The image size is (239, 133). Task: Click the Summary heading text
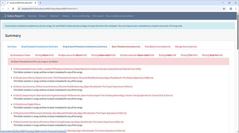13,36
